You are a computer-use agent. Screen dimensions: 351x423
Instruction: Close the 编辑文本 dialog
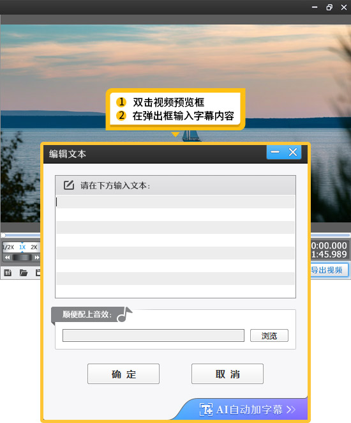click(293, 152)
